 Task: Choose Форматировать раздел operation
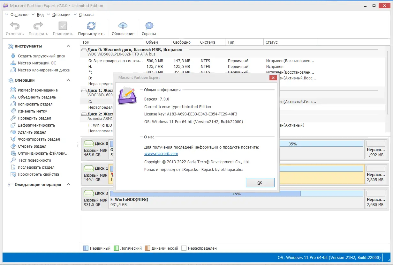click(x=39, y=139)
